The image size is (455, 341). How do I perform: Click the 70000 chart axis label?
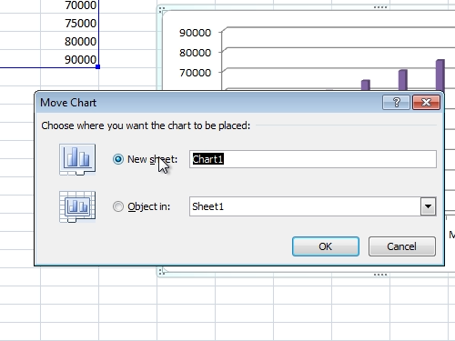pyautogui.click(x=195, y=73)
